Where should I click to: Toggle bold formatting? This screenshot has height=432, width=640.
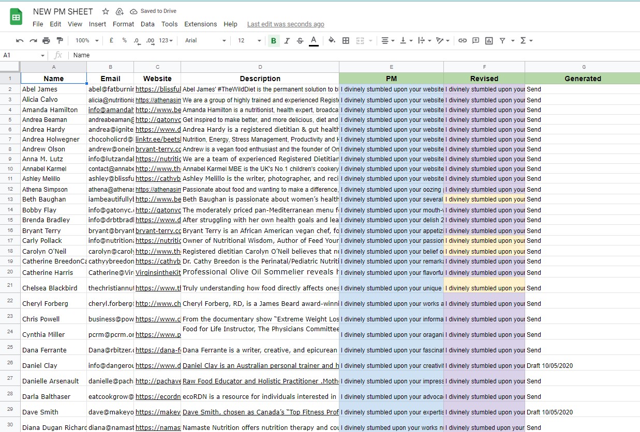tap(274, 40)
